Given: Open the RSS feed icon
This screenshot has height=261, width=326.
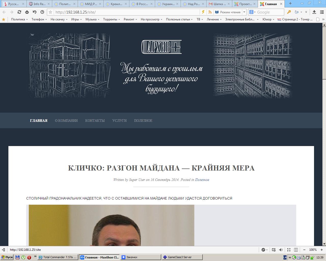Looking at the screenshot, I should pyautogui.click(x=210, y=12).
